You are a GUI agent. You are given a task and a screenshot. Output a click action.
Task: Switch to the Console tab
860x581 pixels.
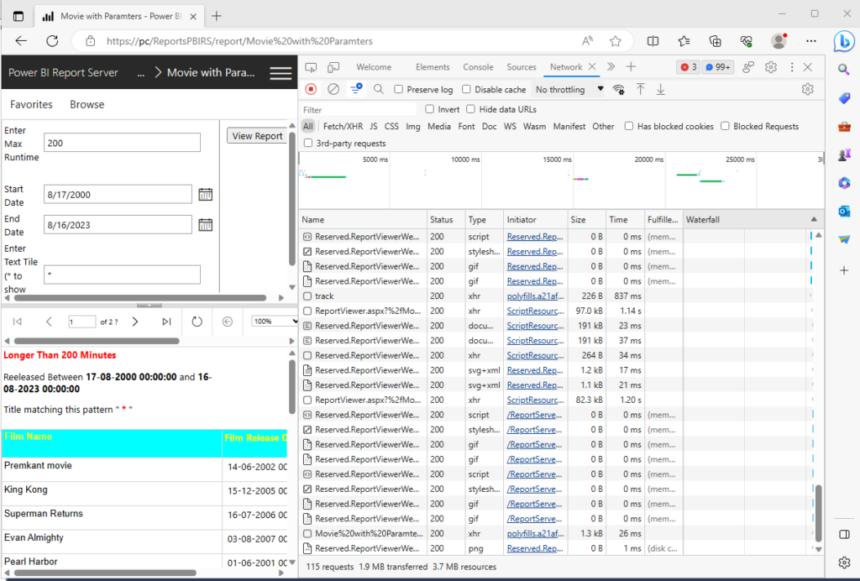click(478, 67)
